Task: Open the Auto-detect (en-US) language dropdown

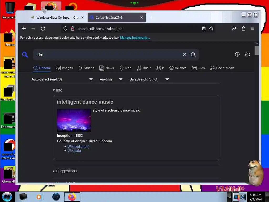Action: pos(62,79)
